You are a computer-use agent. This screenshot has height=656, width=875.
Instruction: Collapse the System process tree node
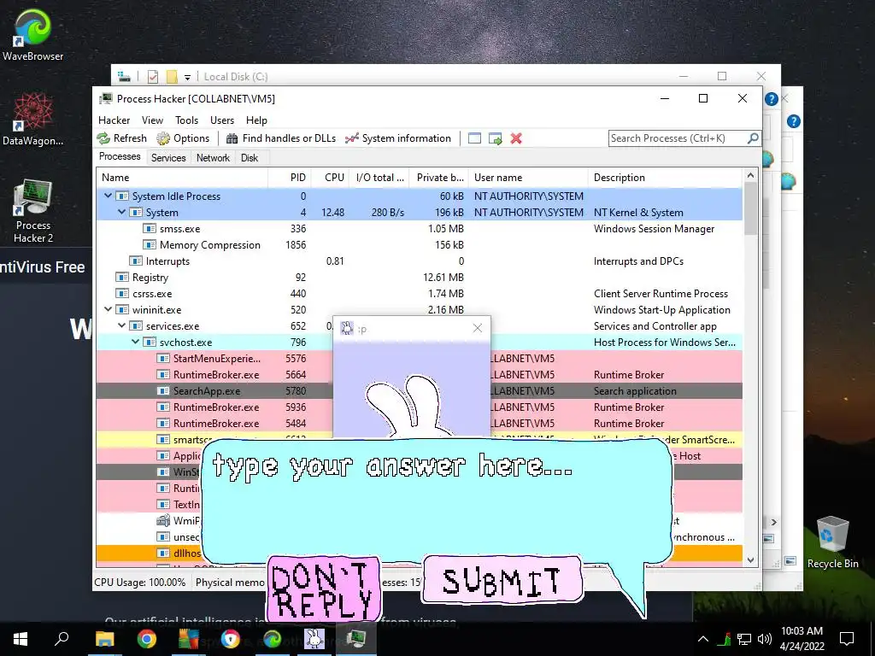pos(121,212)
